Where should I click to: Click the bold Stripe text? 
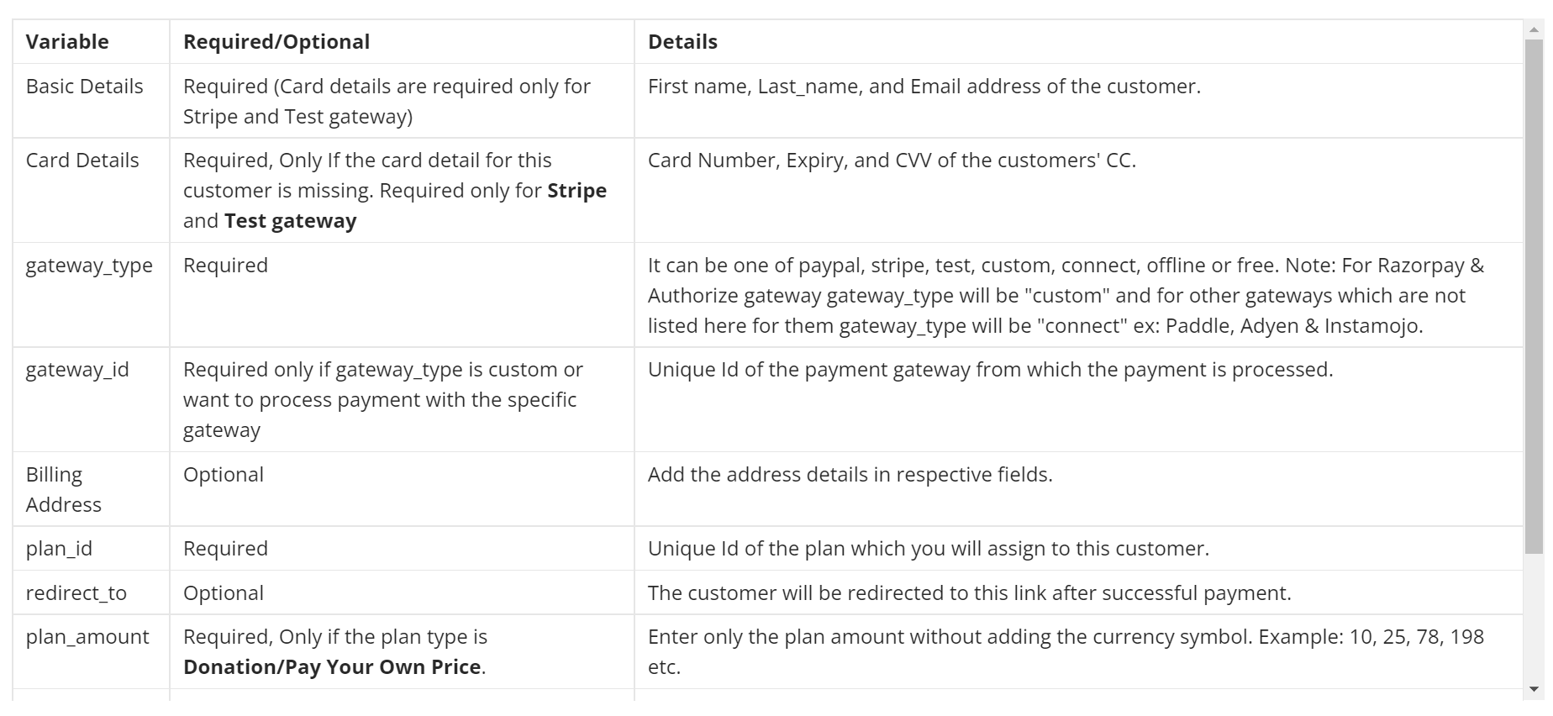click(576, 191)
